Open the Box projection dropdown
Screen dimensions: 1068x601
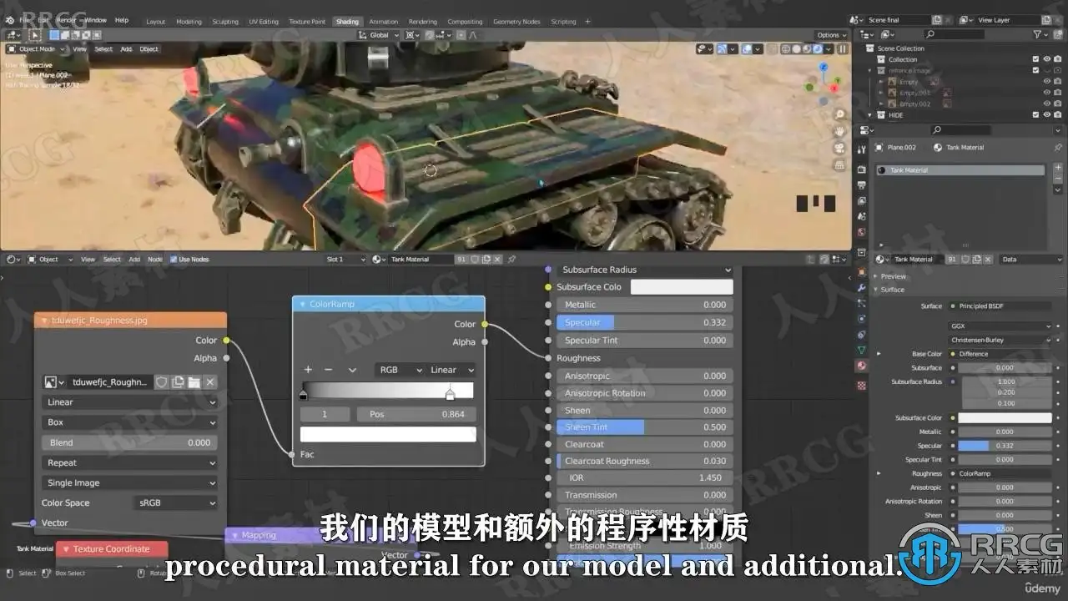[x=129, y=422]
